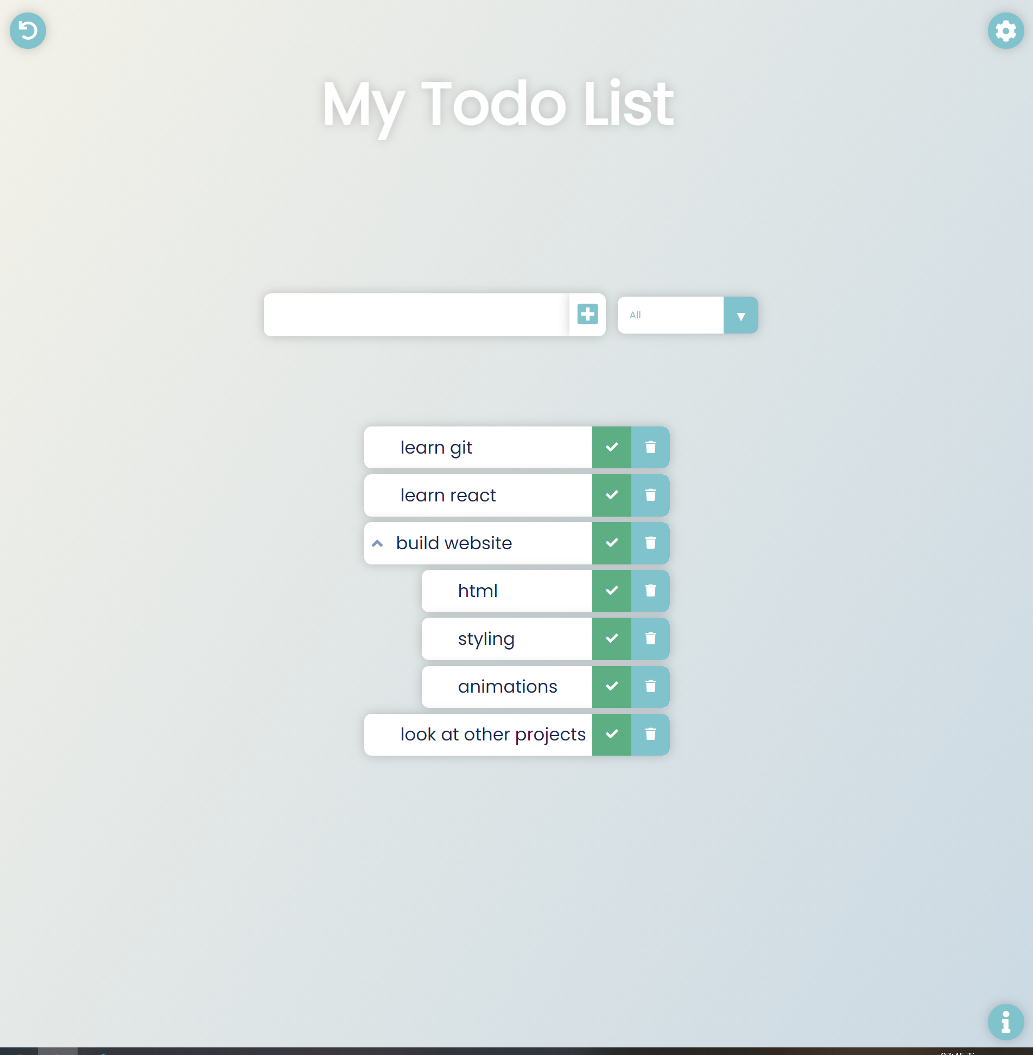The width and height of the screenshot is (1033, 1055).
Task: Delete the "styling" subtask
Action: [650, 638]
